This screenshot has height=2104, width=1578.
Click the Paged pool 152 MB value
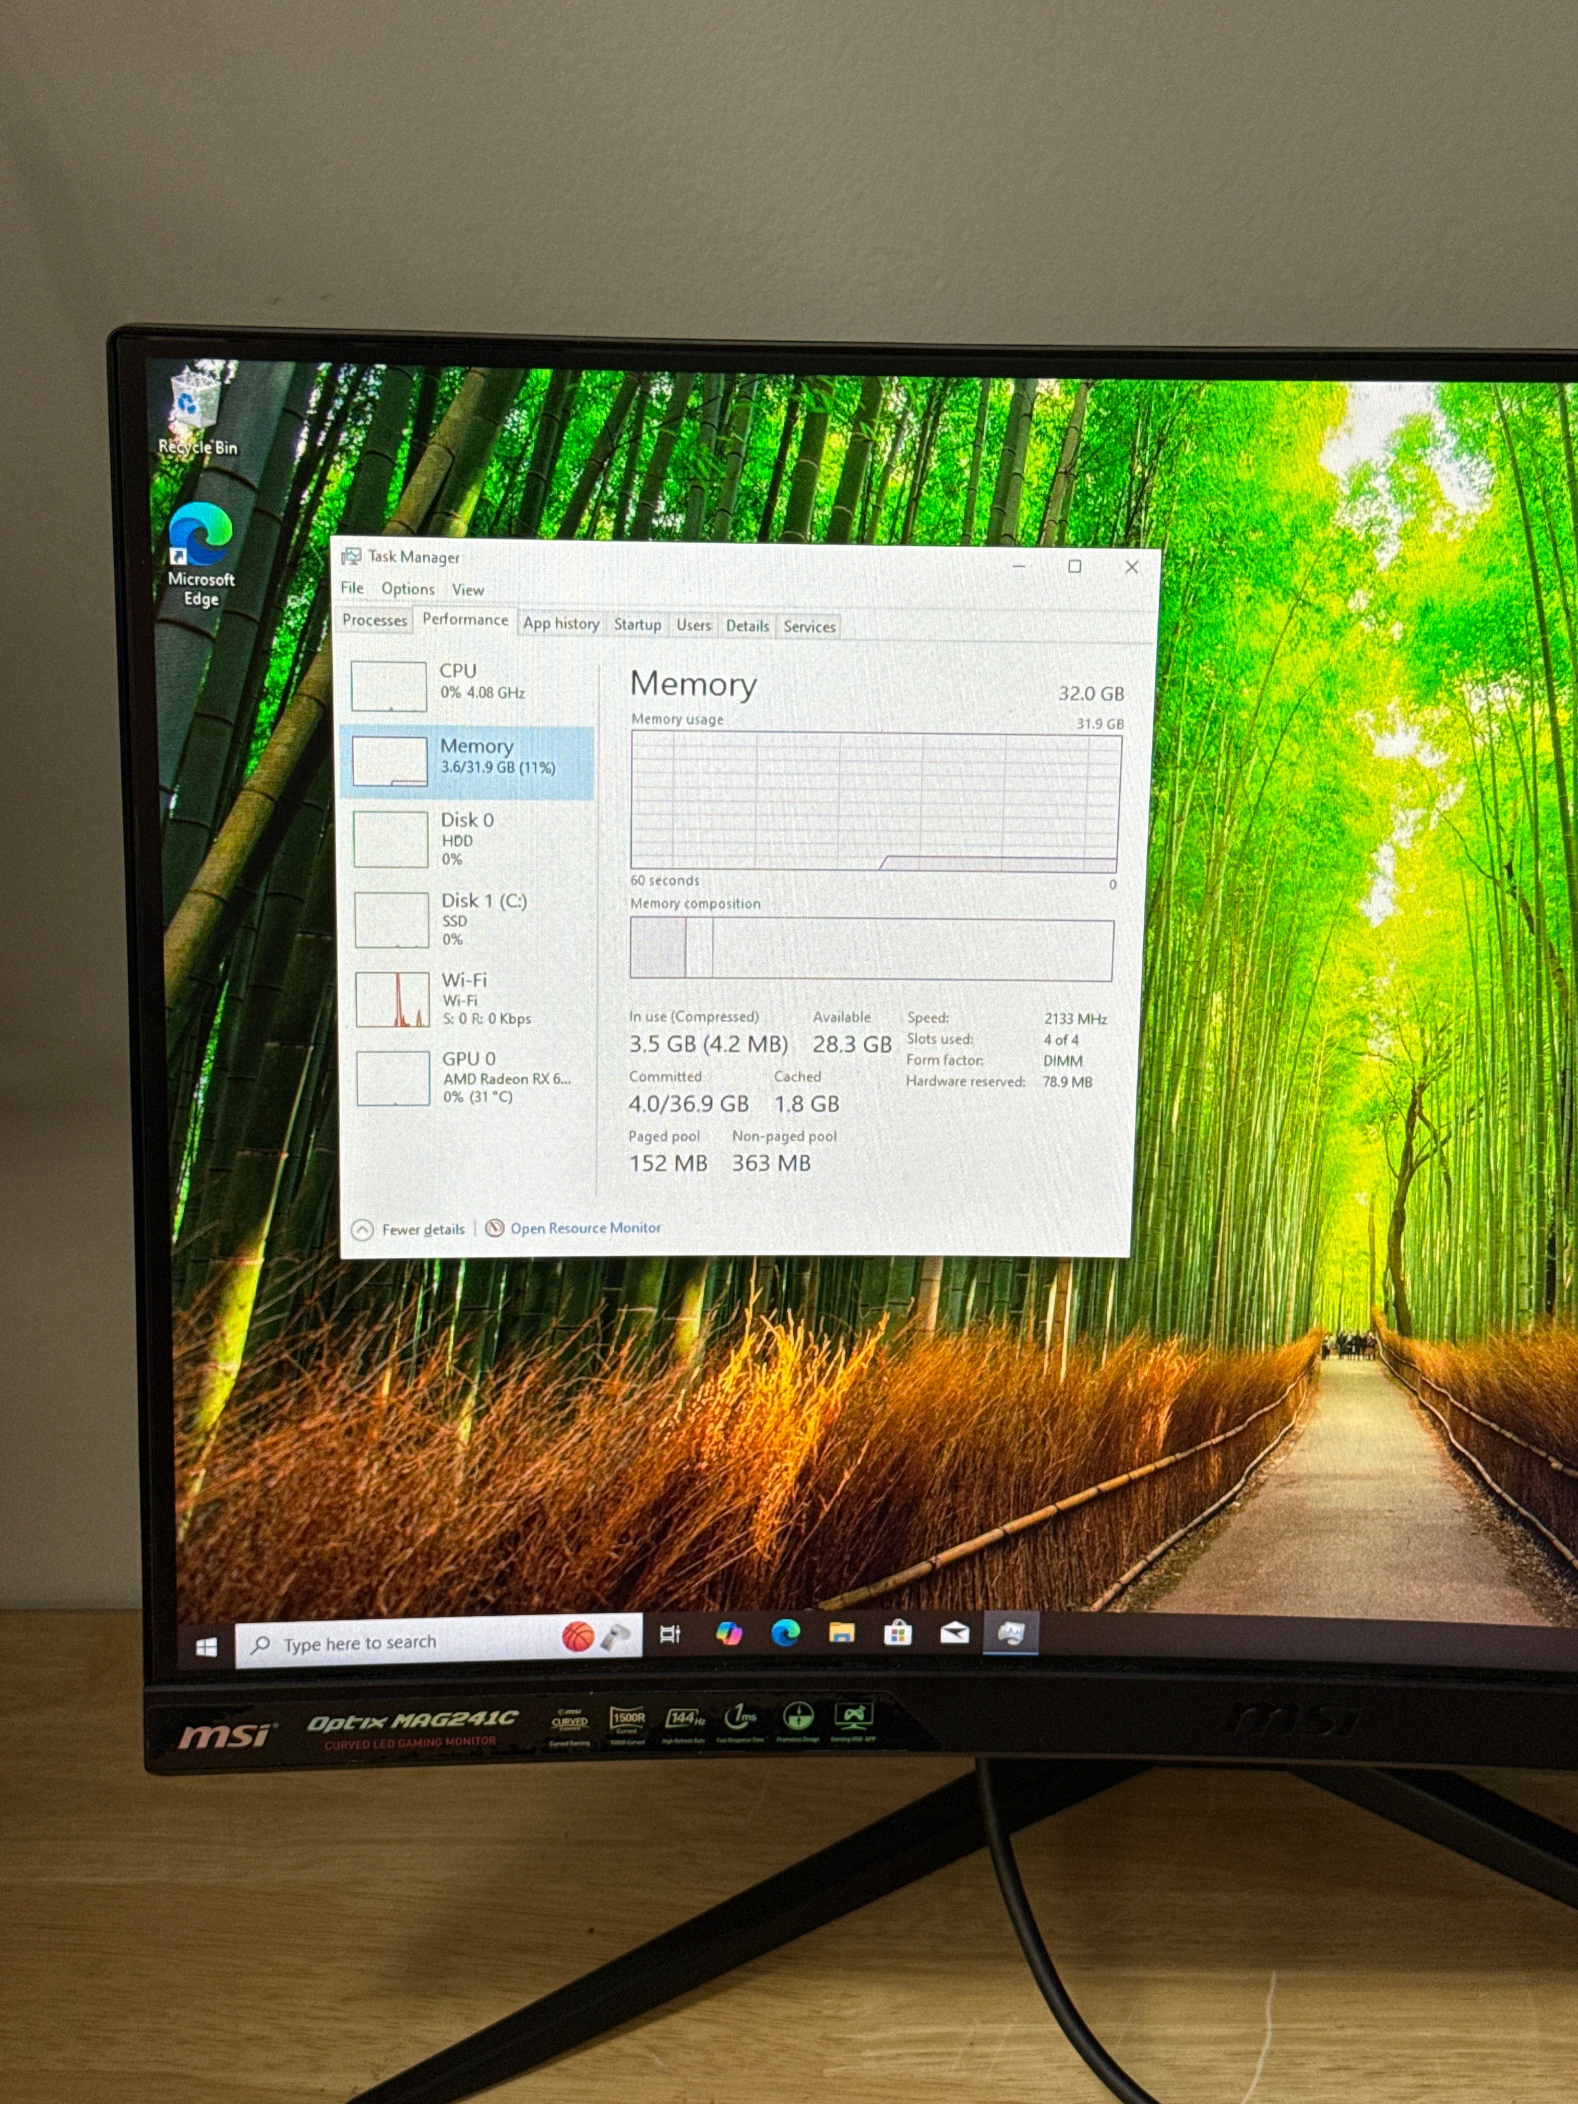pos(668,1162)
